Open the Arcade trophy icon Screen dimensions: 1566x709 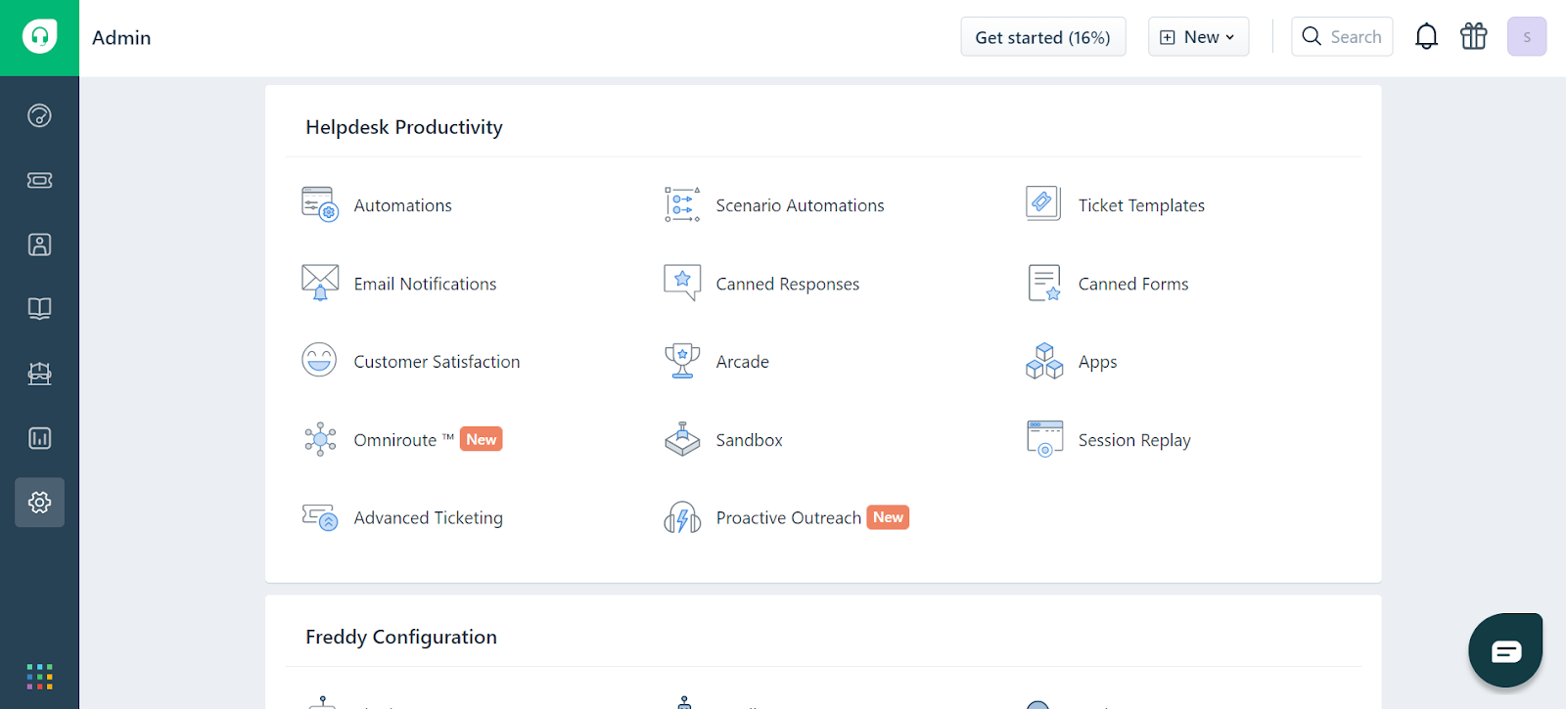click(x=682, y=361)
